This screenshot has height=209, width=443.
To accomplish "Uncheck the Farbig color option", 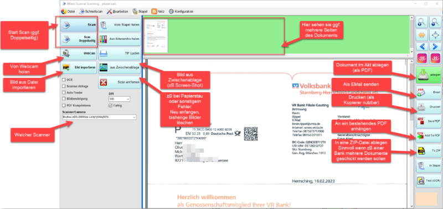I will 110,106.
